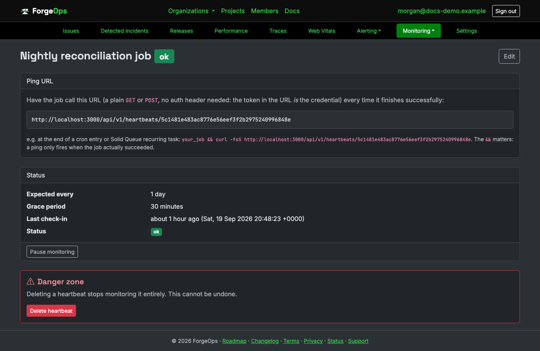Viewport: 540px width, 351px height.
Task: Open the Members page
Action: pyautogui.click(x=265, y=11)
